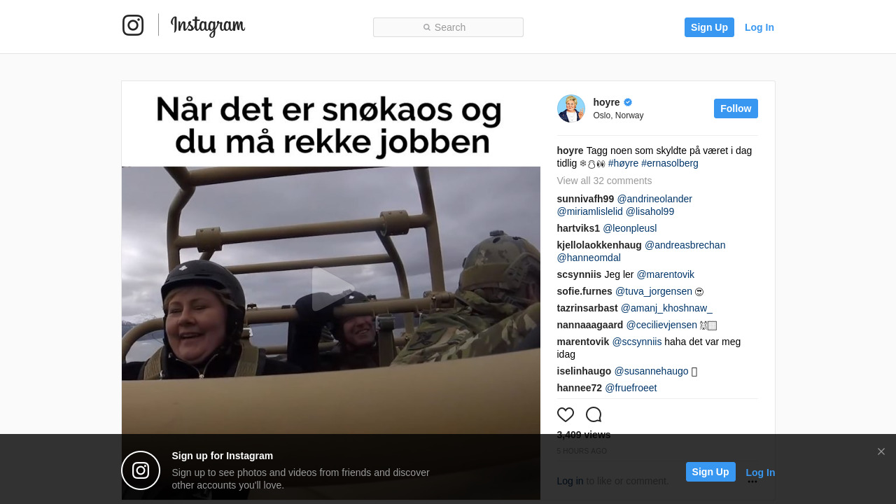Open the Instagram wordmark home link

(208, 26)
